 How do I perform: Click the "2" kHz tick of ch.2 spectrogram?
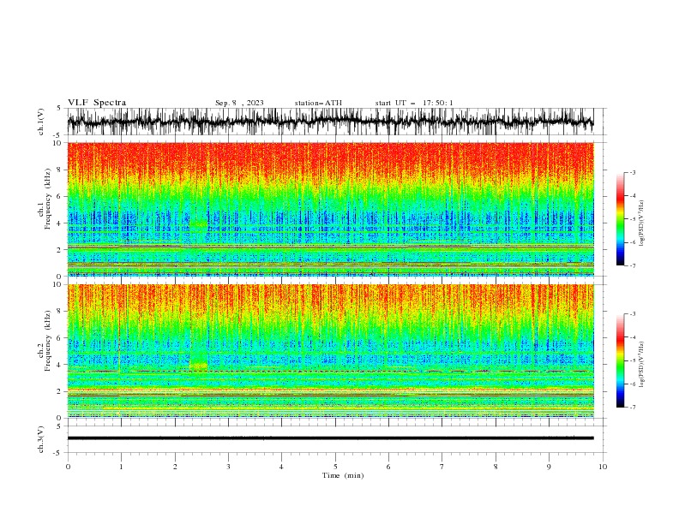click(61, 391)
